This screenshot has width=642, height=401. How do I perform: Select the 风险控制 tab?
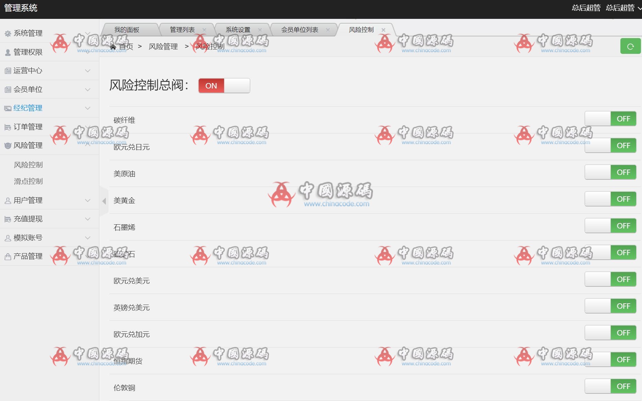coord(361,30)
